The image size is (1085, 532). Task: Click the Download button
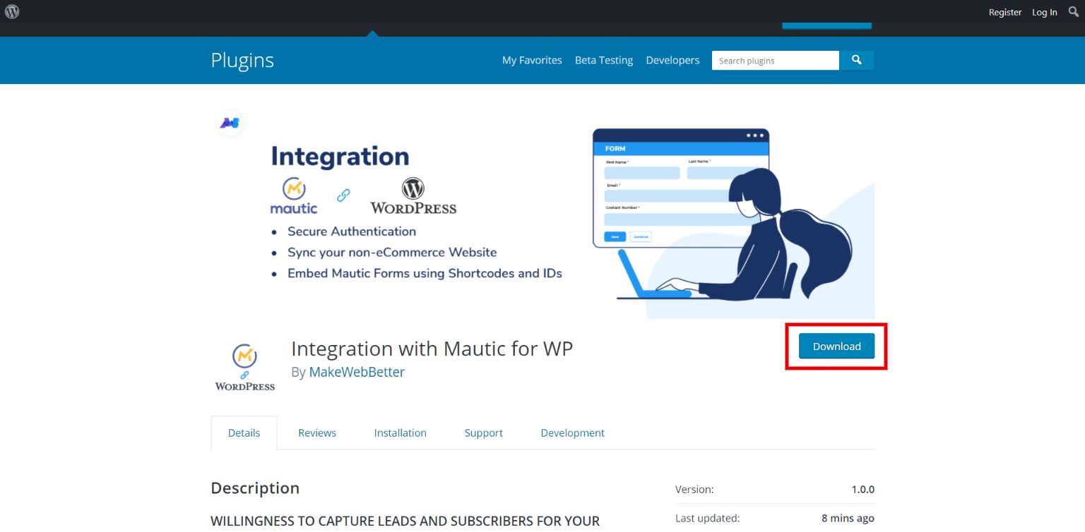[x=836, y=346]
